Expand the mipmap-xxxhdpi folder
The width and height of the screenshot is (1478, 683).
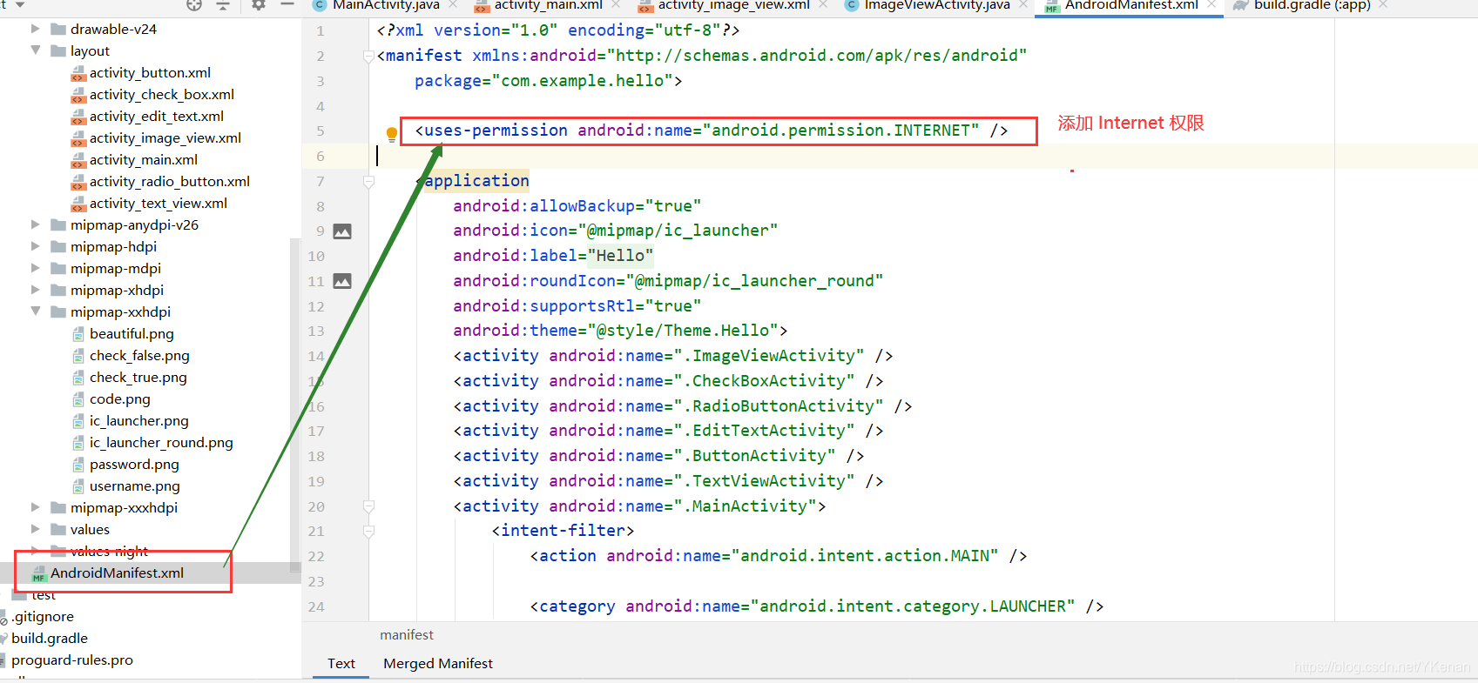pyautogui.click(x=36, y=507)
